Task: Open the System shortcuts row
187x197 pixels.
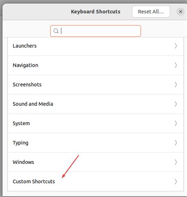Action: (x=95, y=124)
